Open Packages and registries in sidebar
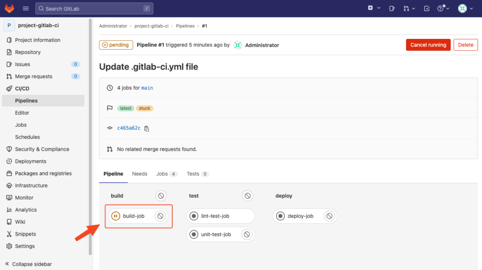This screenshot has width=482, height=270. click(43, 173)
